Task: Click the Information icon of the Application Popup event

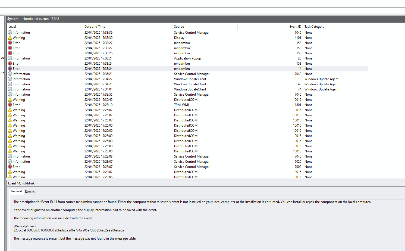Action: [x=10, y=58]
